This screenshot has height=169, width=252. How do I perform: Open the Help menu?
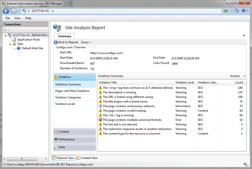[28, 18]
